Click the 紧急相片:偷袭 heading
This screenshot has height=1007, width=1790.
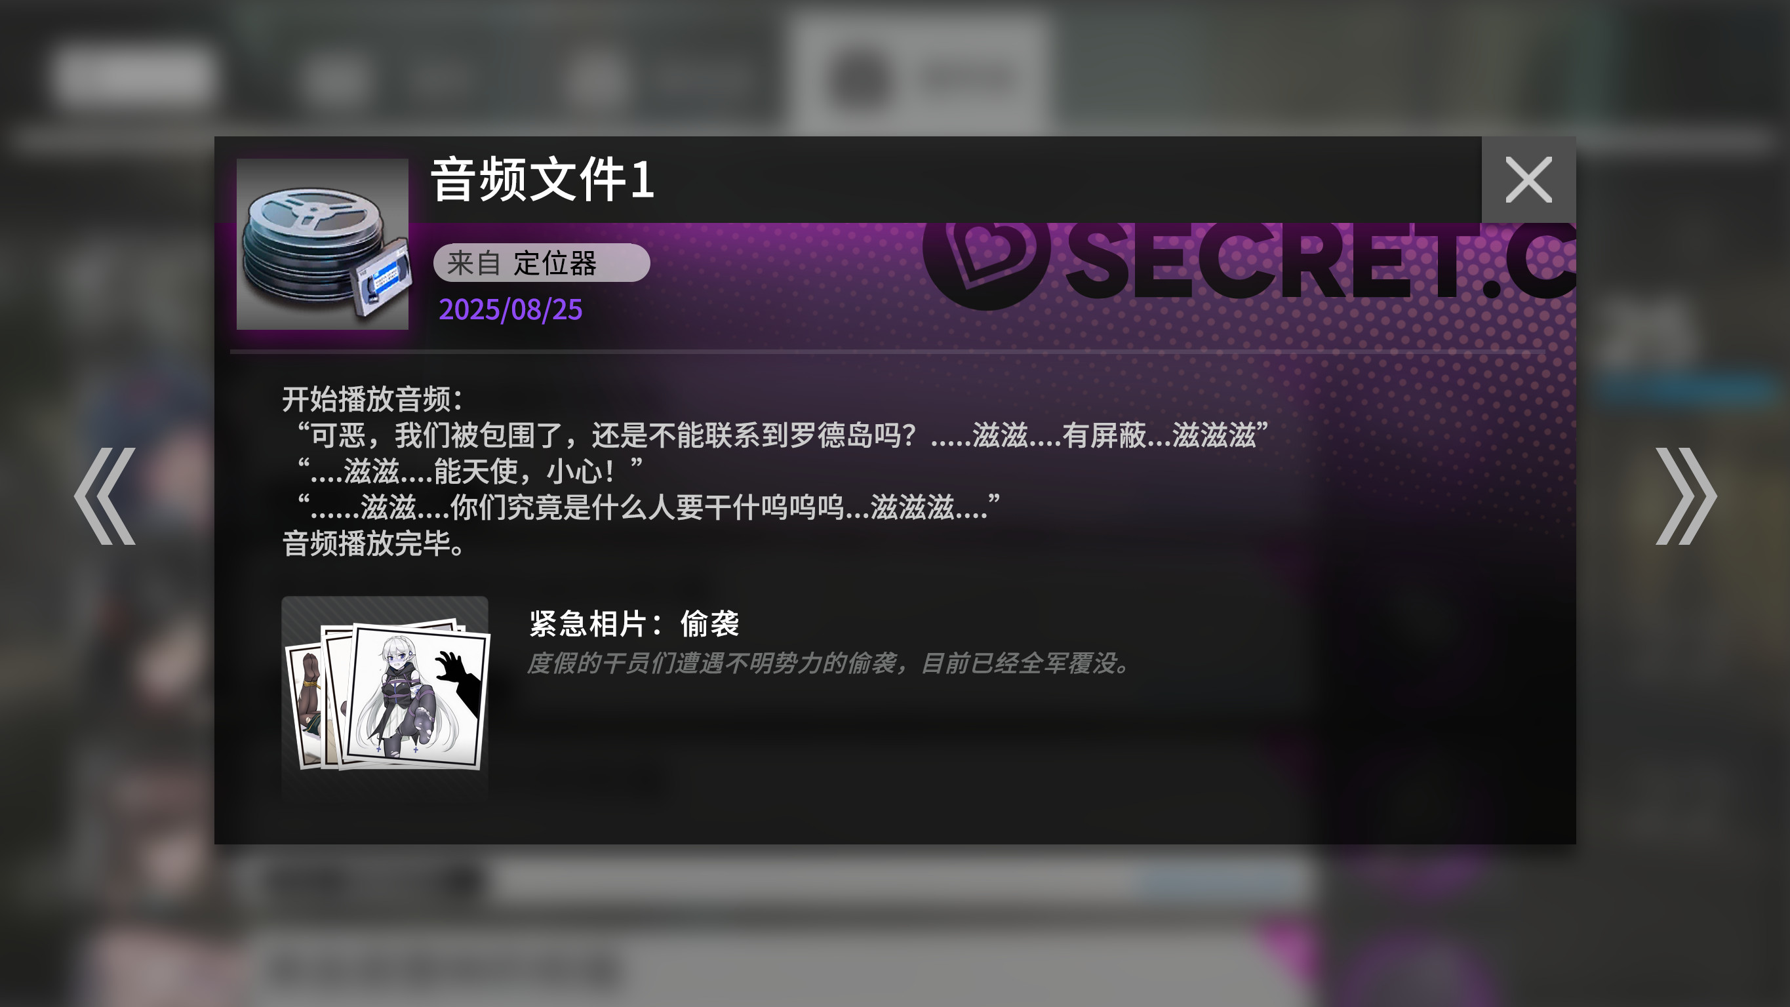pos(634,623)
